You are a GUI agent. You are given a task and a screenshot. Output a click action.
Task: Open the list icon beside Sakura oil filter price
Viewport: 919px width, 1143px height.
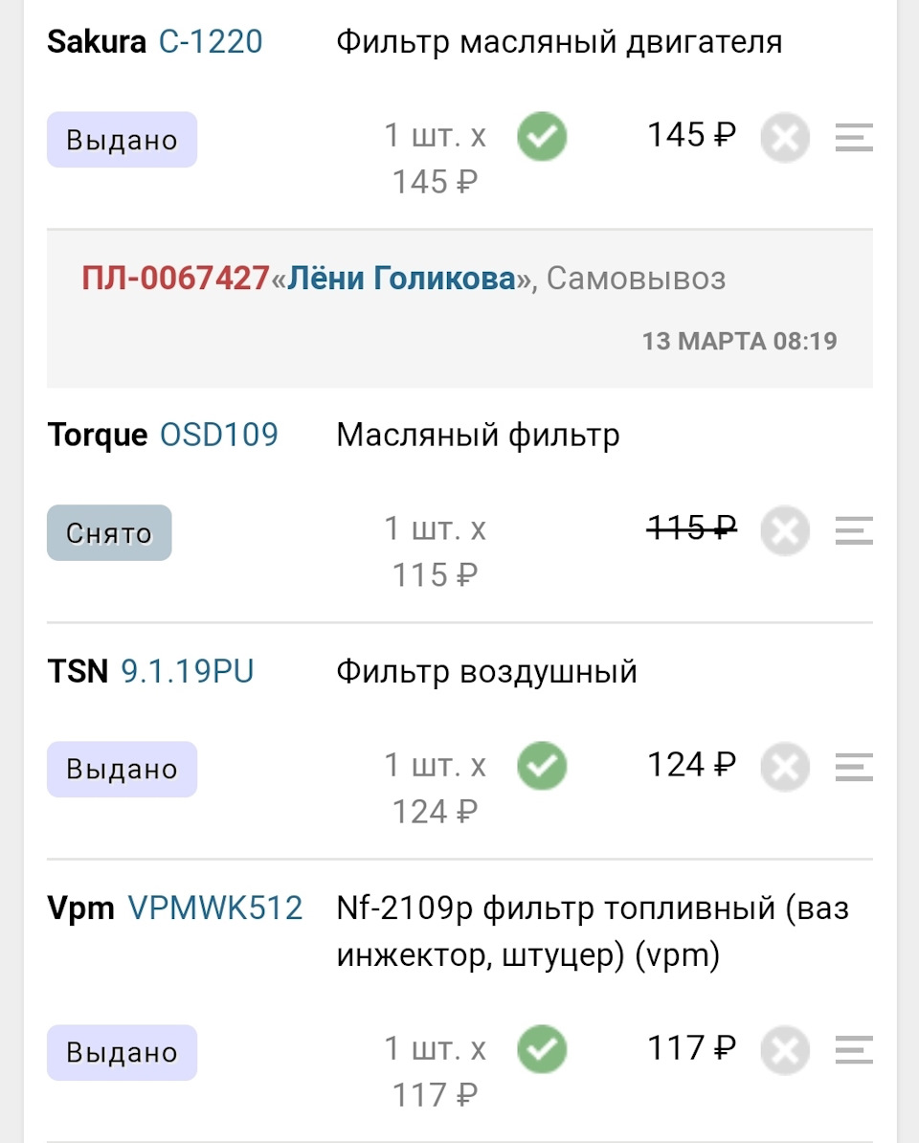[x=854, y=138]
